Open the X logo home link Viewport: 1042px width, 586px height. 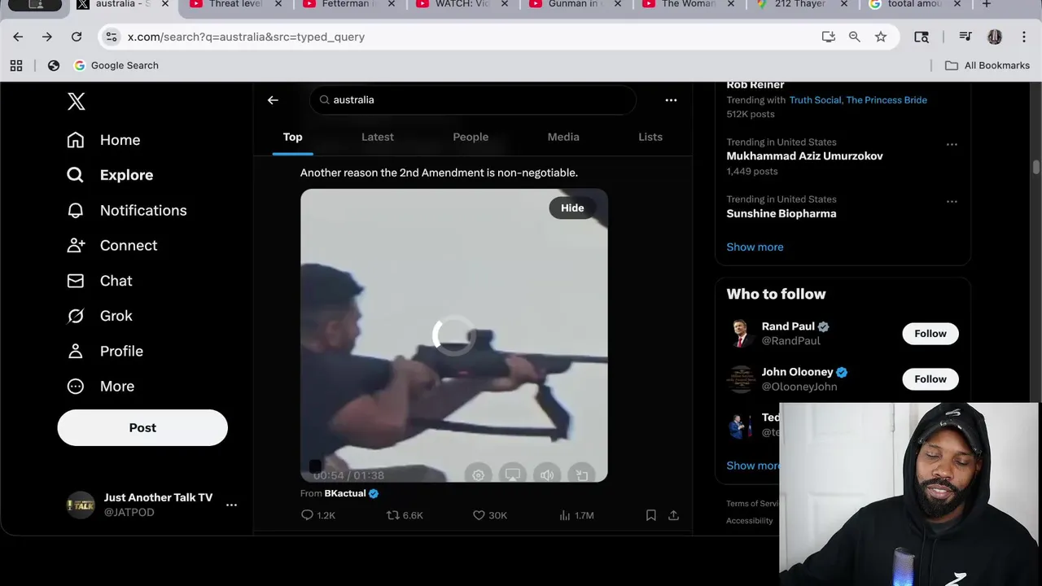[x=76, y=101]
